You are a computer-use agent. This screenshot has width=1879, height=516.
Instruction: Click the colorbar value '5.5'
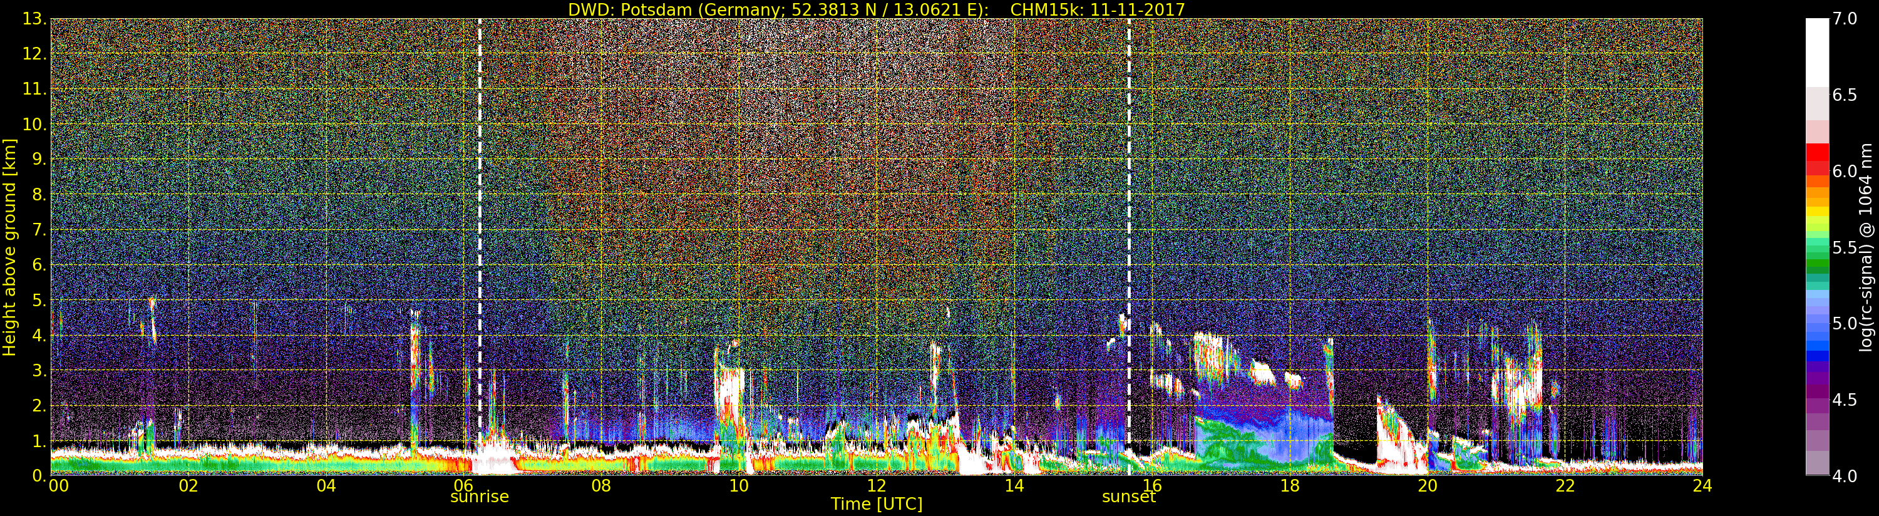(x=1845, y=247)
